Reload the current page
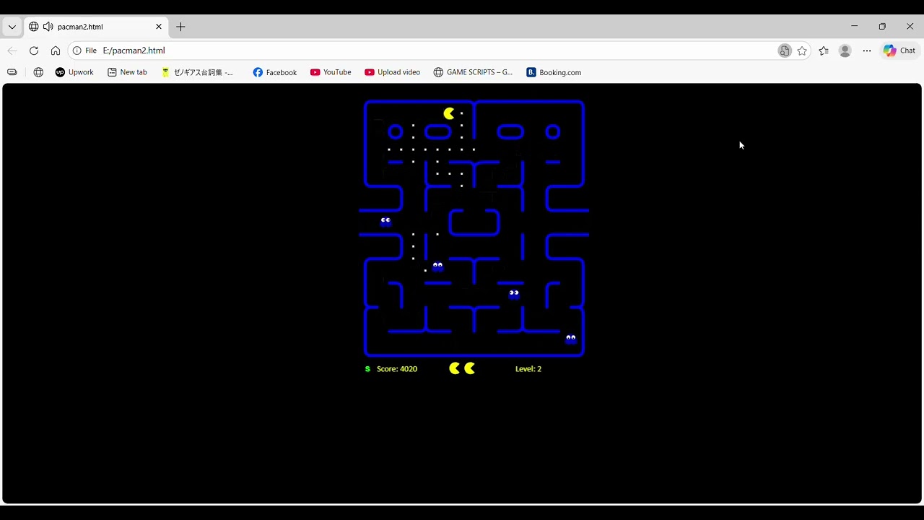 [x=34, y=51]
